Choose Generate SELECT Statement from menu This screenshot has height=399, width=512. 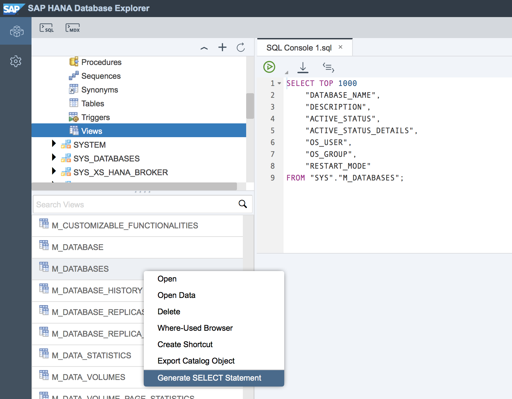(209, 378)
